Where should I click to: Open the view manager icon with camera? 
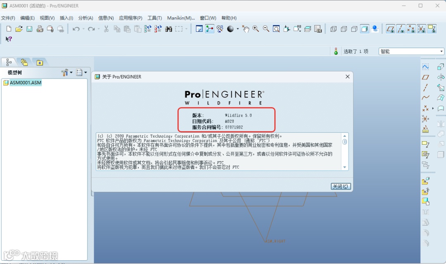pos(318,29)
